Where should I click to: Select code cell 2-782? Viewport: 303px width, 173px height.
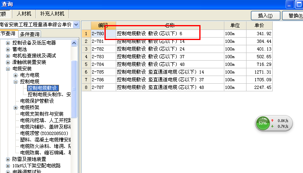coord(103,49)
